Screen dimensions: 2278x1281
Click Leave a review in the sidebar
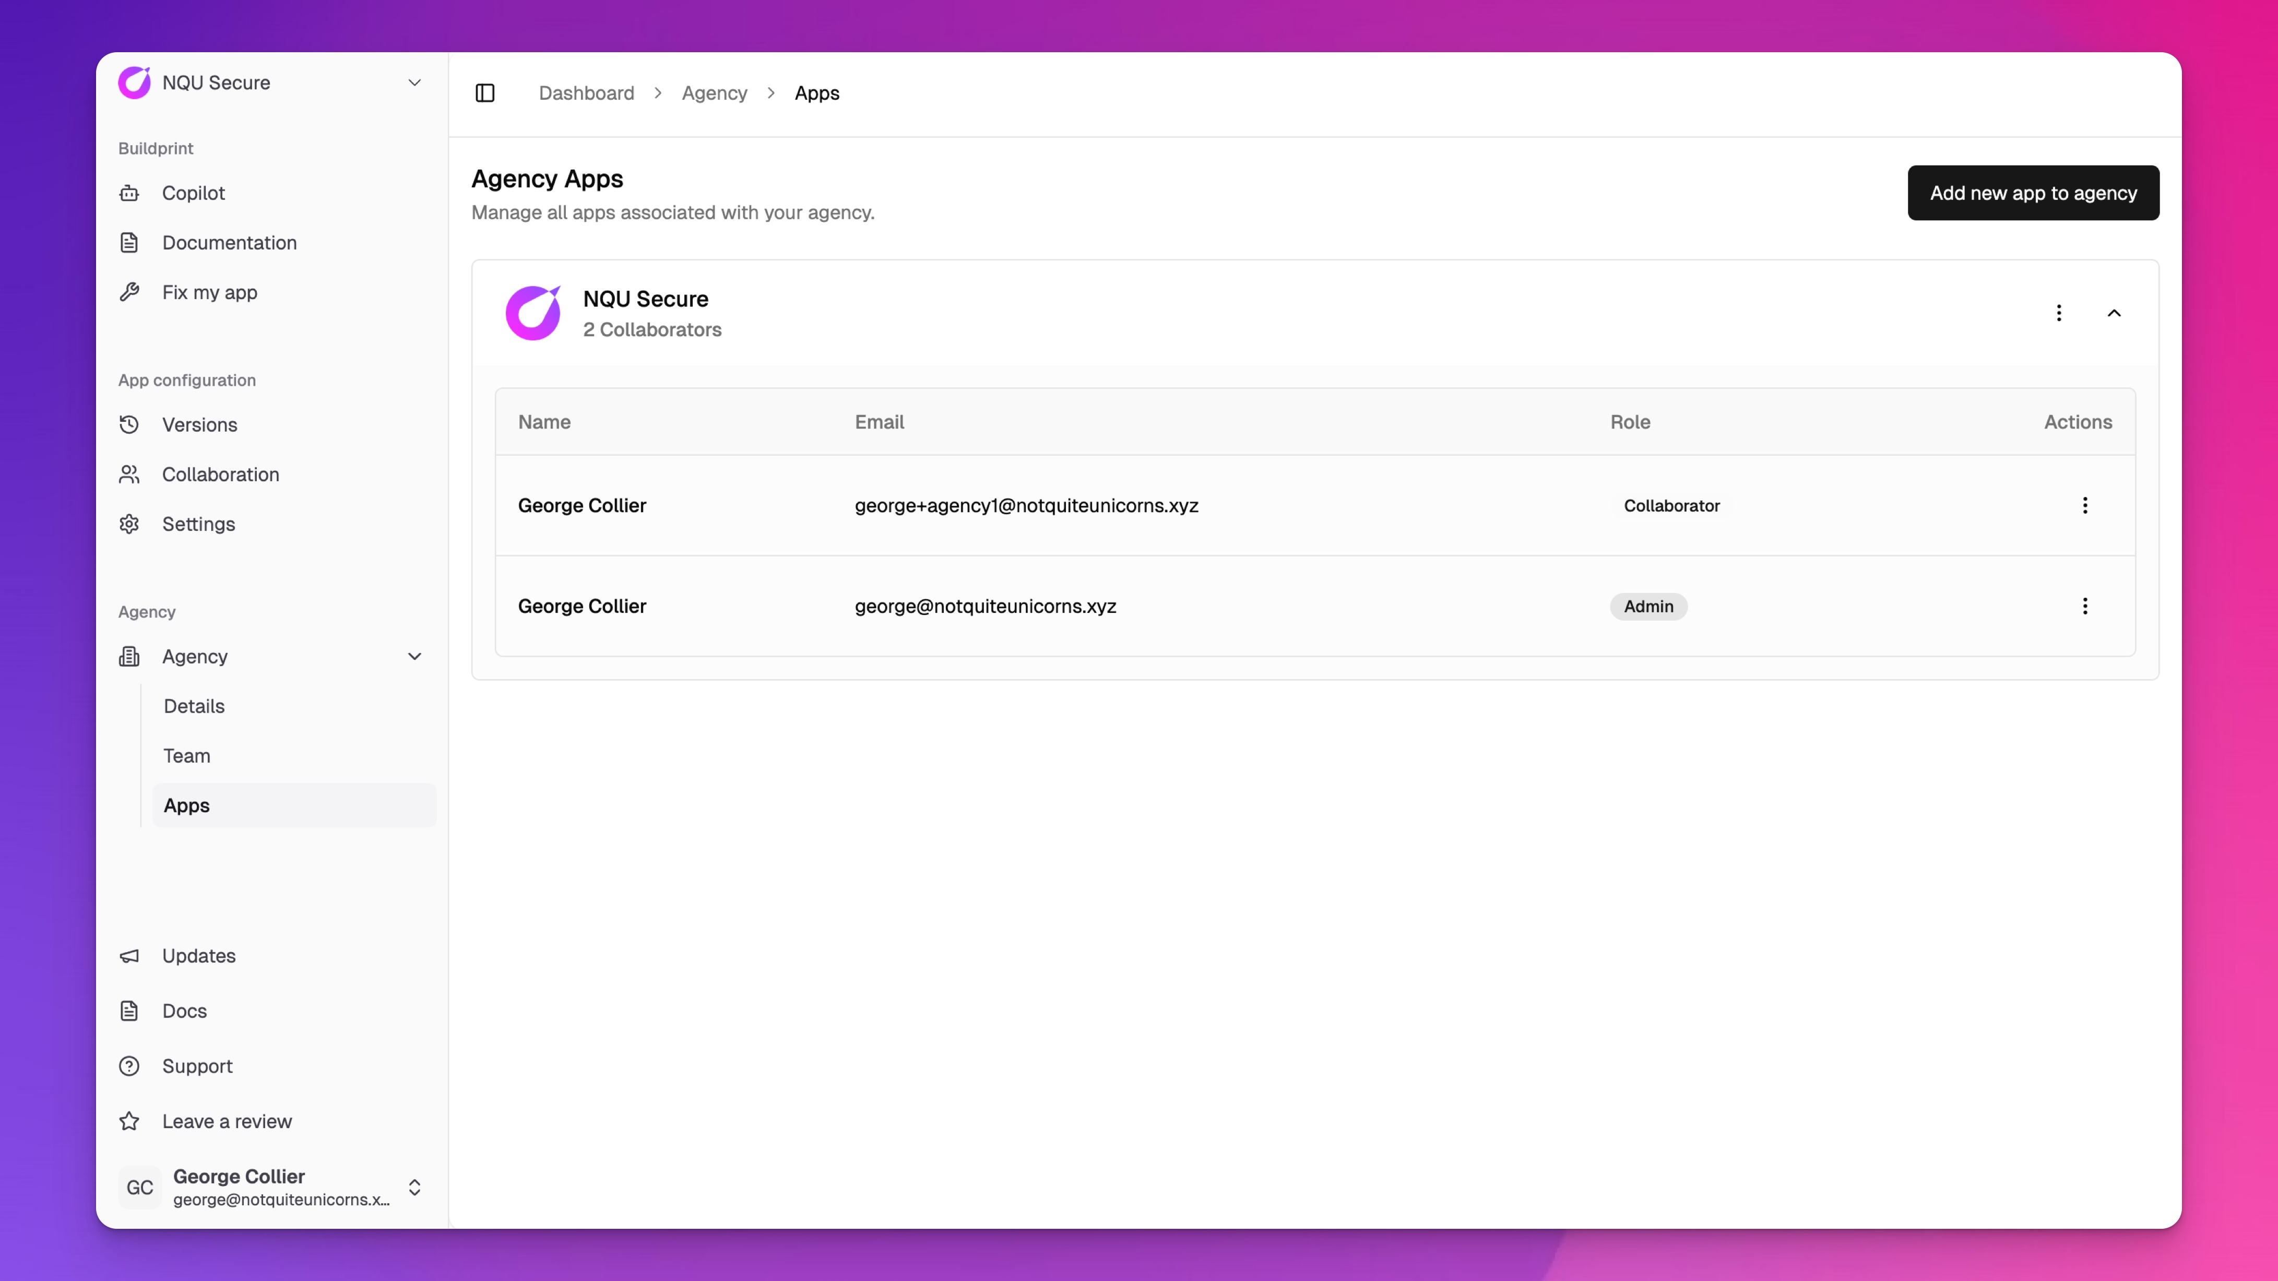[271, 1121]
